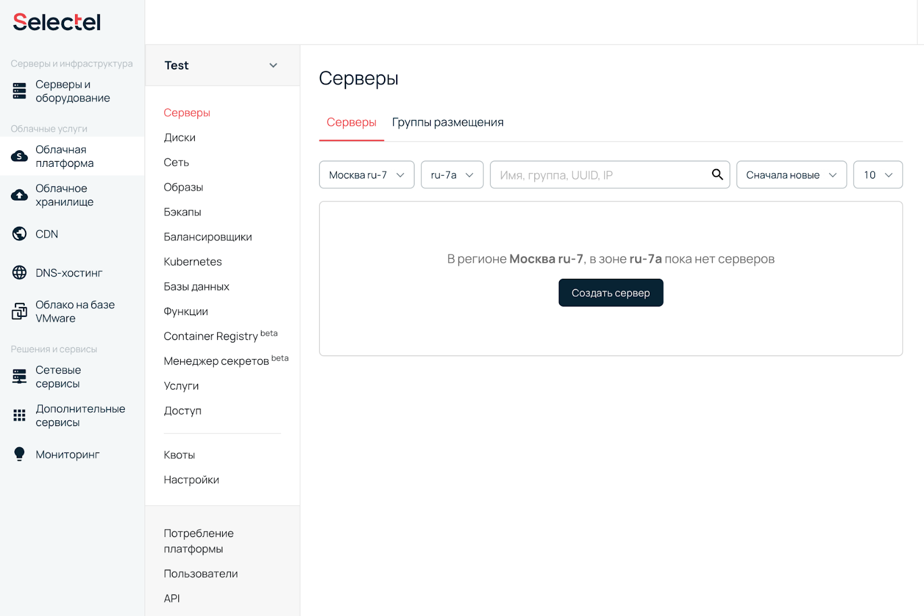The height and width of the screenshot is (616, 924).
Task: Click the servers and equipment rack icon
Action: (x=20, y=91)
